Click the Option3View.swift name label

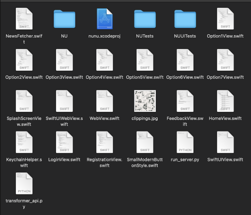coord(64,77)
